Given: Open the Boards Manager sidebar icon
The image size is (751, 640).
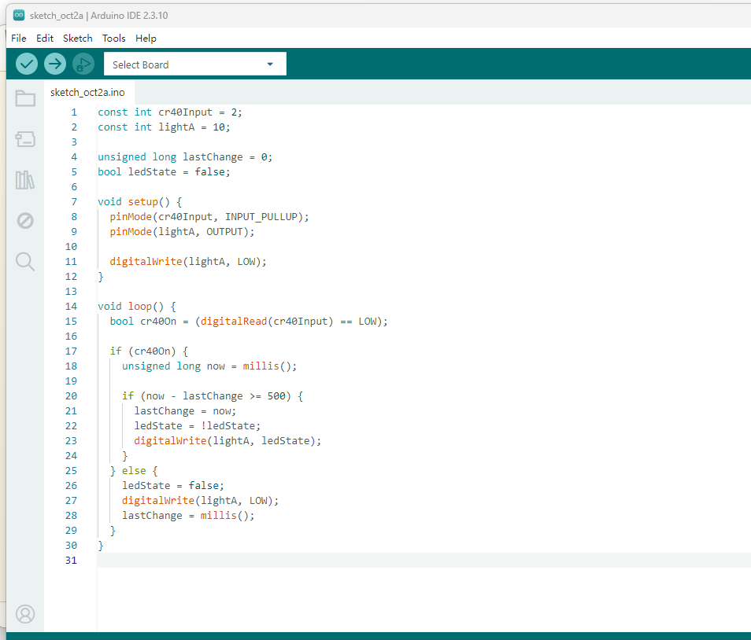Looking at the screenshot, I should tap(25, 139).
